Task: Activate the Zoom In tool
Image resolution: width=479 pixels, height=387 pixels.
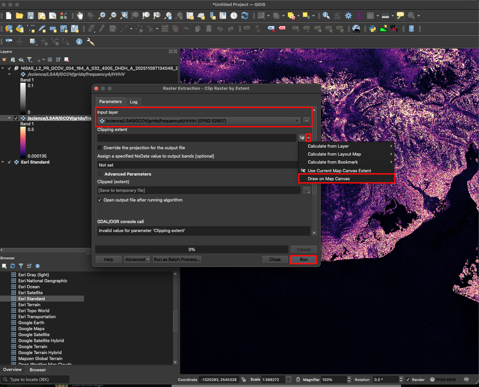Action: tap(103, 16)
